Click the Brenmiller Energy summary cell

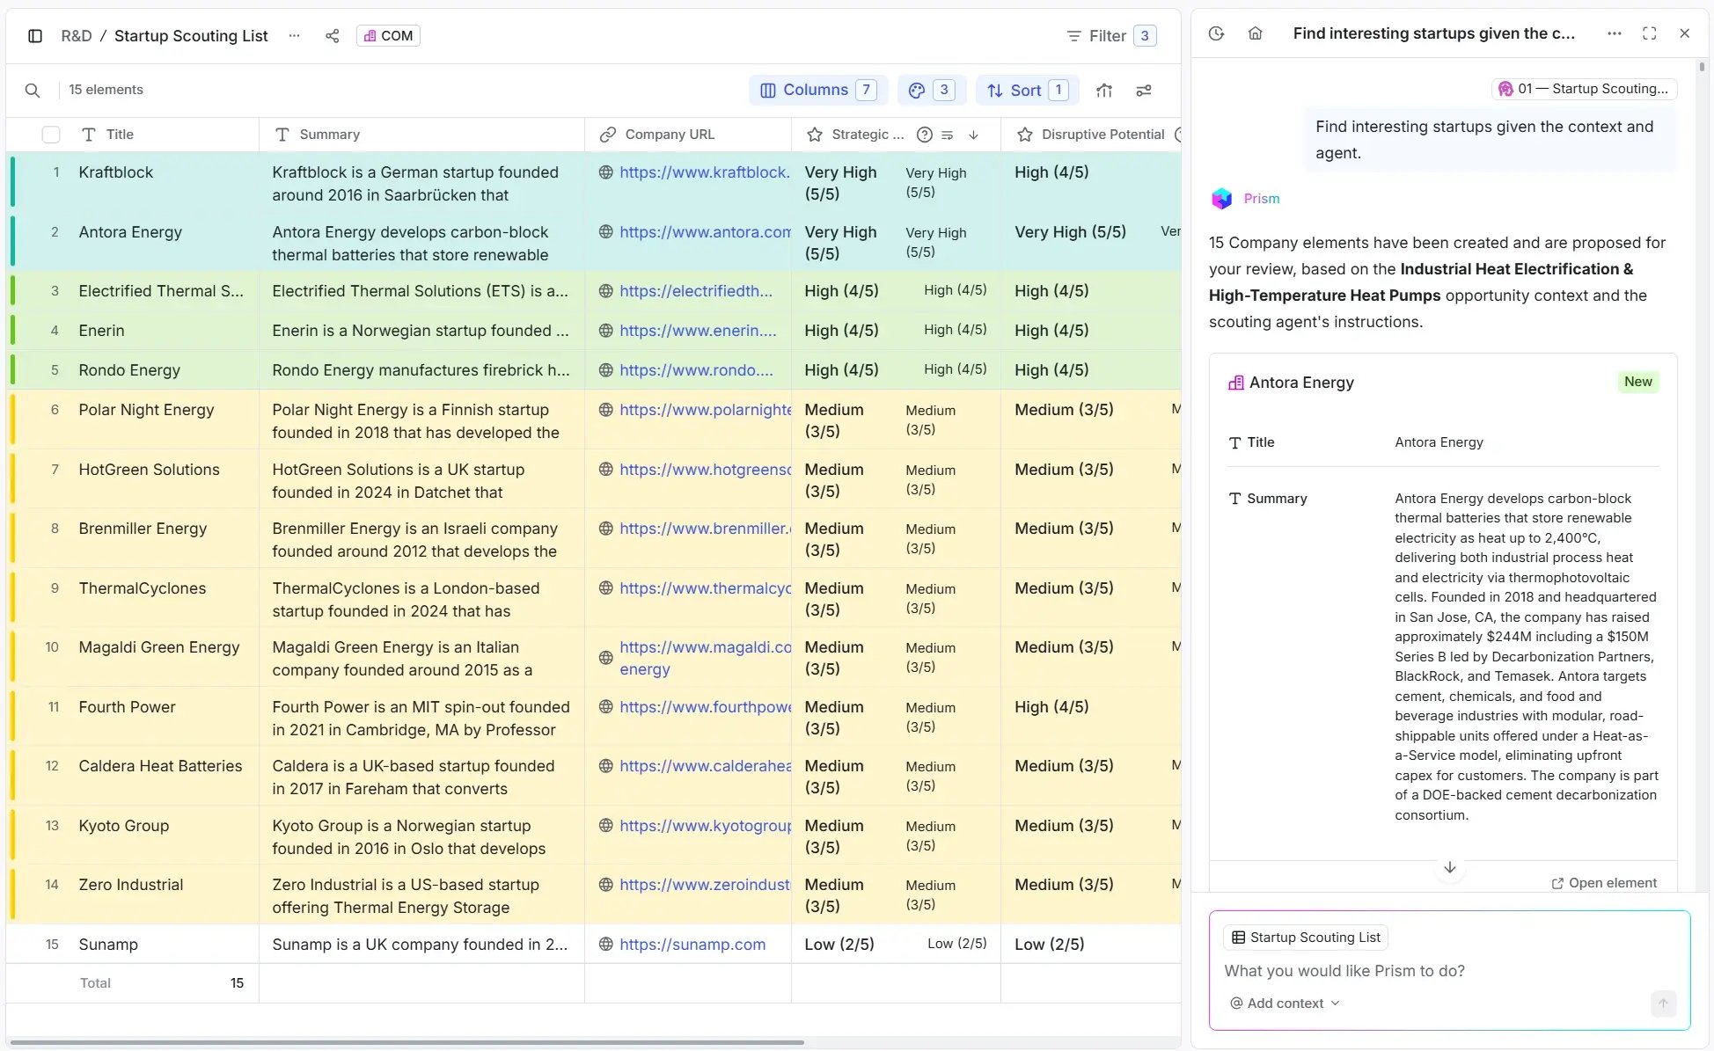(x=421, y=539)
